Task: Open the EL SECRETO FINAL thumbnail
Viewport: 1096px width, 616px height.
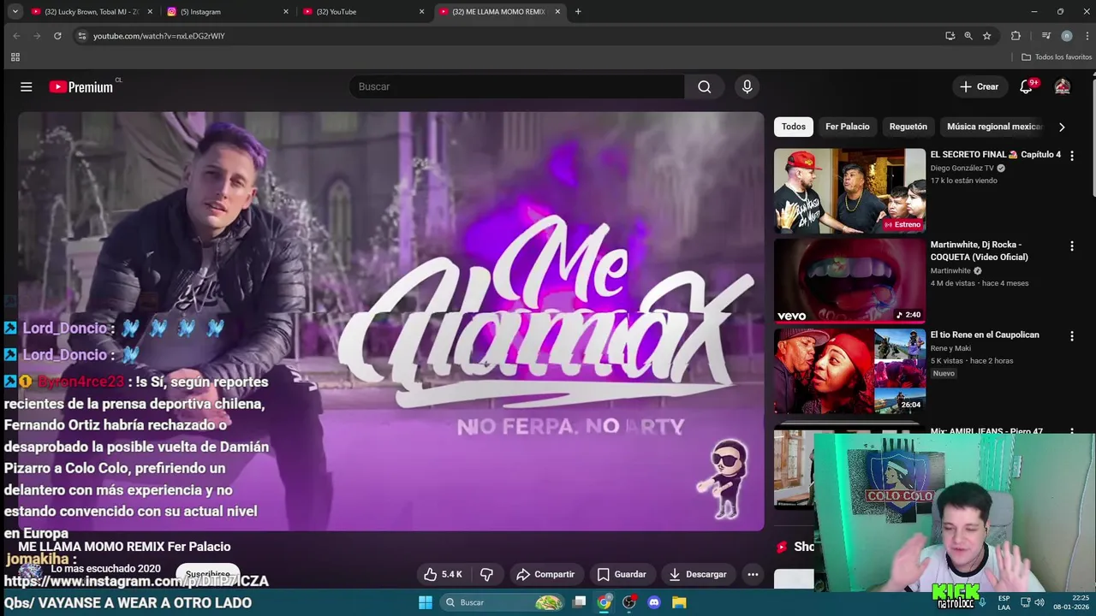Action: (x=849, y=191)
